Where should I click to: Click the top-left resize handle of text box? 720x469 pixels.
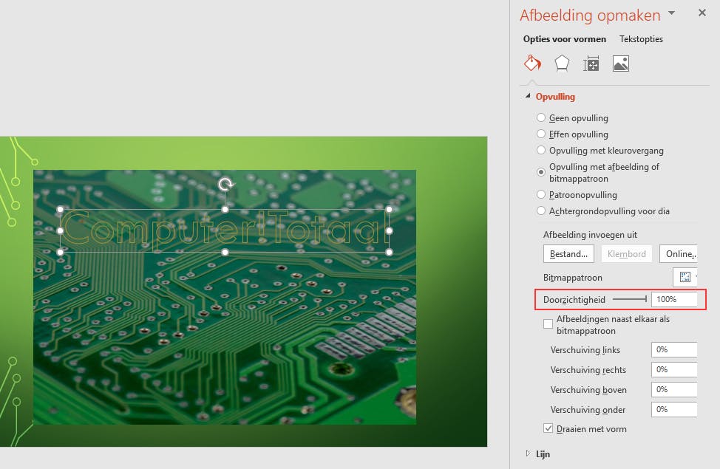pos(60,209)
